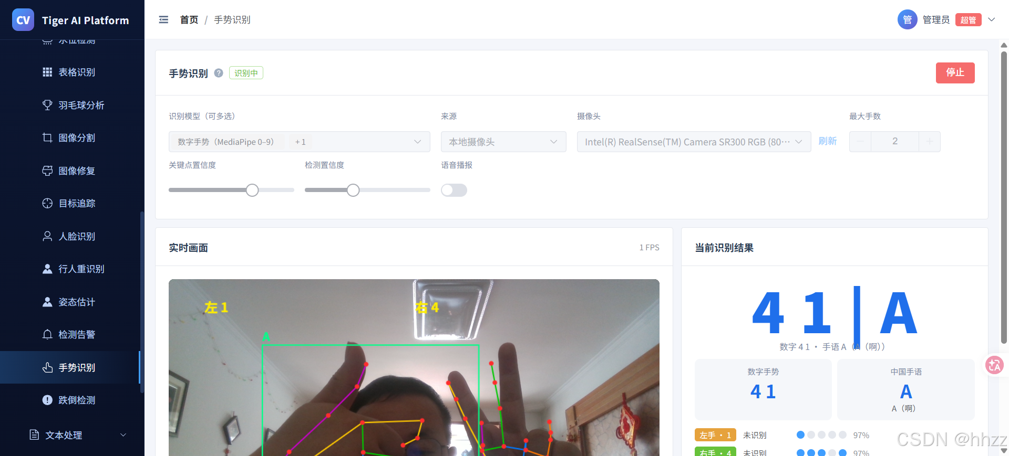Click the 数字手势 result card
This screenshot has height=456, width=1009.
[763, 389]
